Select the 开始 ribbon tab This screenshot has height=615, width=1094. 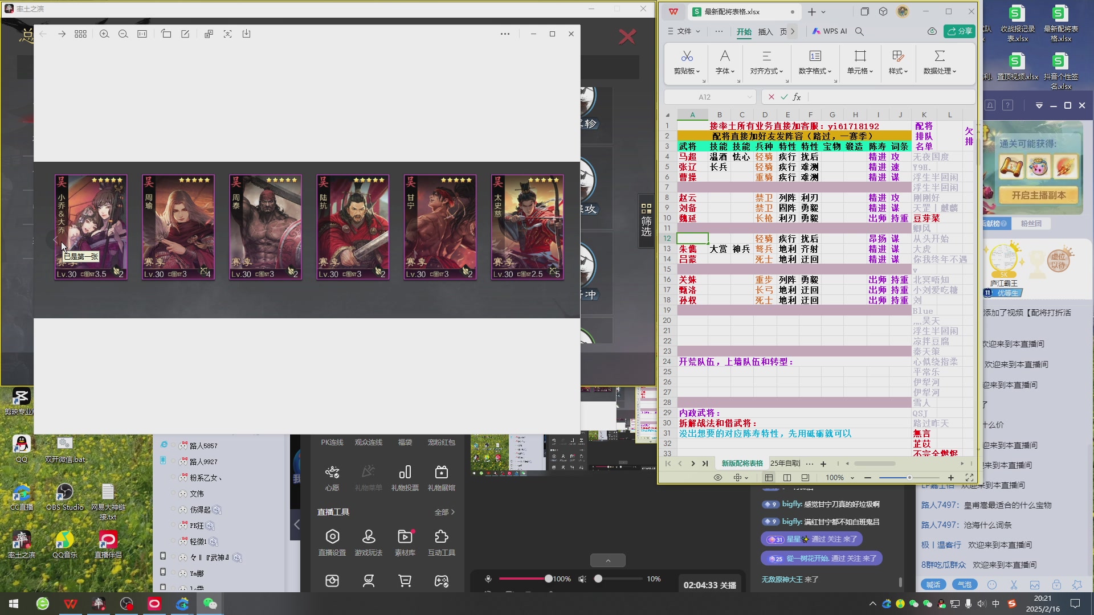coord(744,32)
